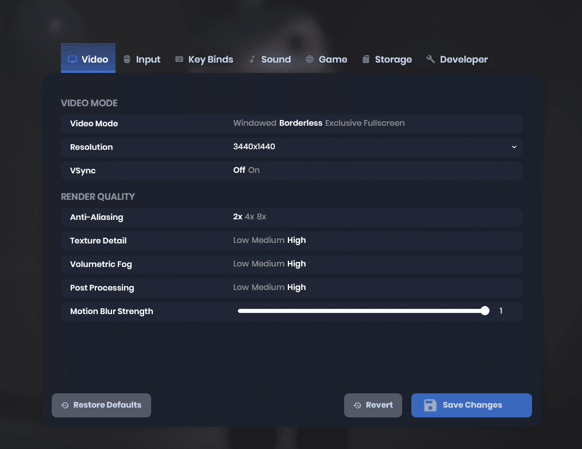
Task: Click Save Changes button
Action: click(471, 405)
